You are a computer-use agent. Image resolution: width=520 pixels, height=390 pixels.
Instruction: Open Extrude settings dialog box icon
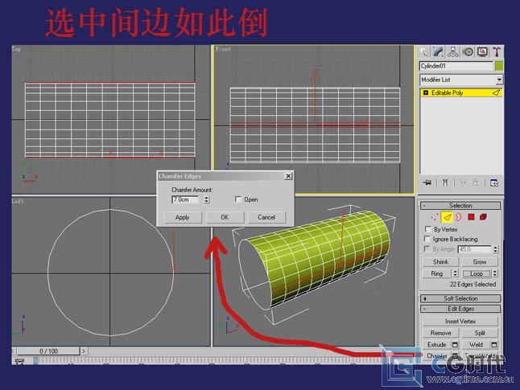[456, 345]
